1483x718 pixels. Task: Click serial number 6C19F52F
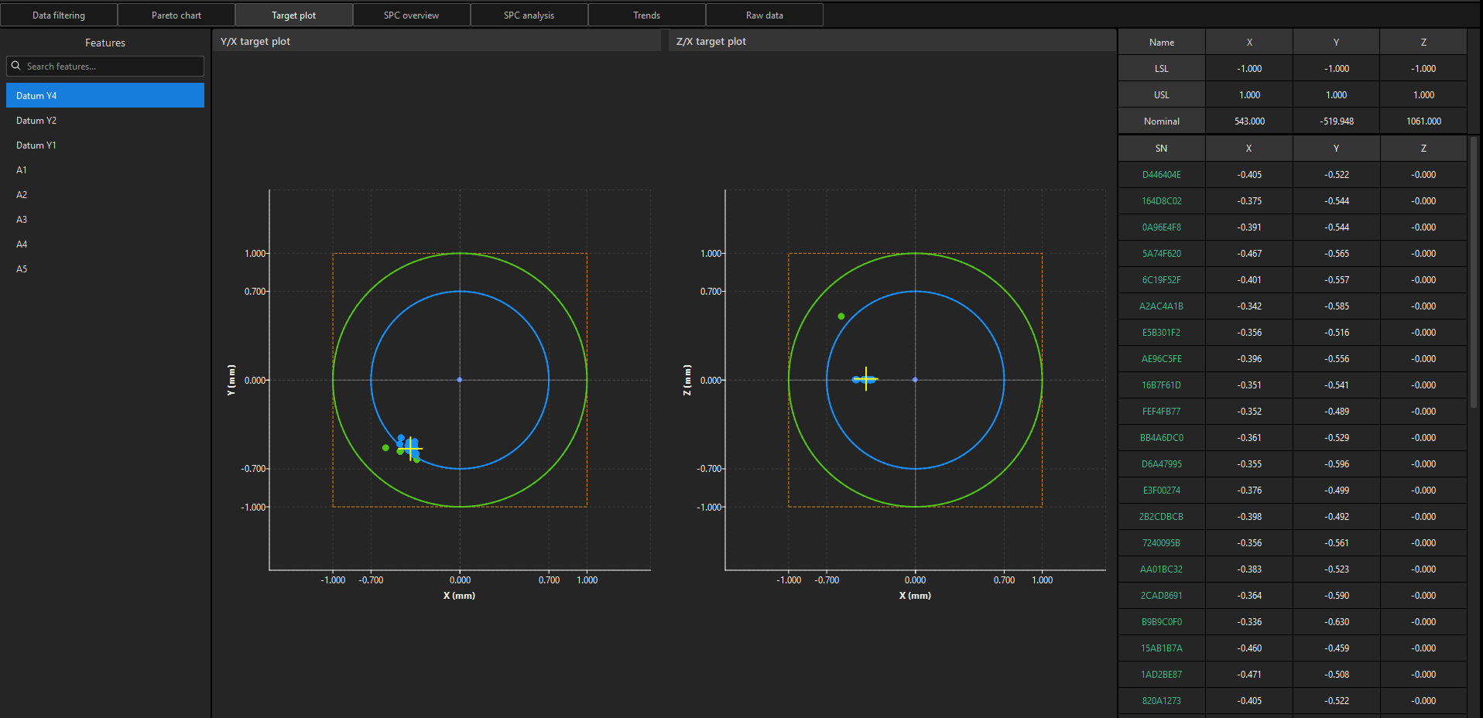(1162, 280)
